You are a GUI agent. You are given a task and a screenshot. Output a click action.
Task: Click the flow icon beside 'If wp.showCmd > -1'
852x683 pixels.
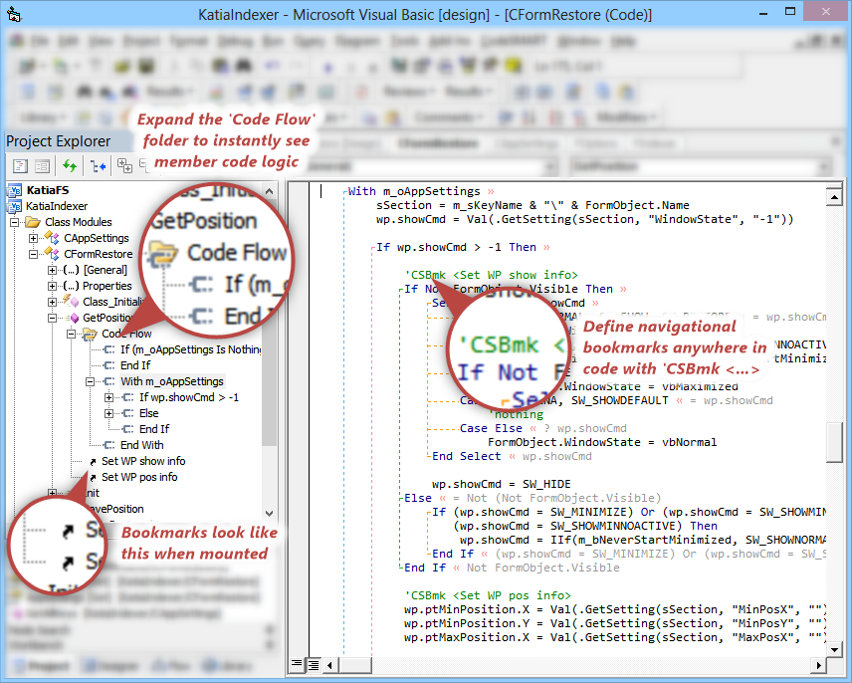tap(128, 397)
